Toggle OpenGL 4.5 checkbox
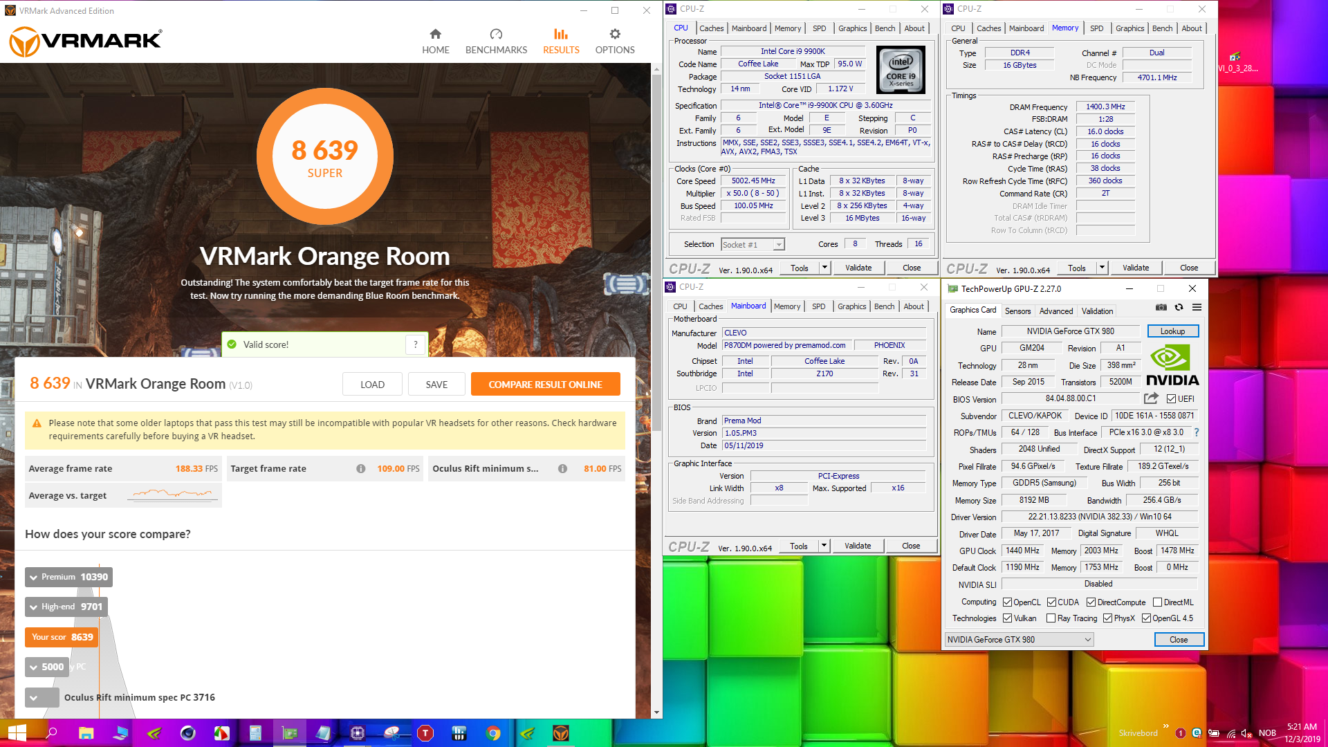The height and width of the screenshot is (747, 1328). click(x=1146, y=618)
